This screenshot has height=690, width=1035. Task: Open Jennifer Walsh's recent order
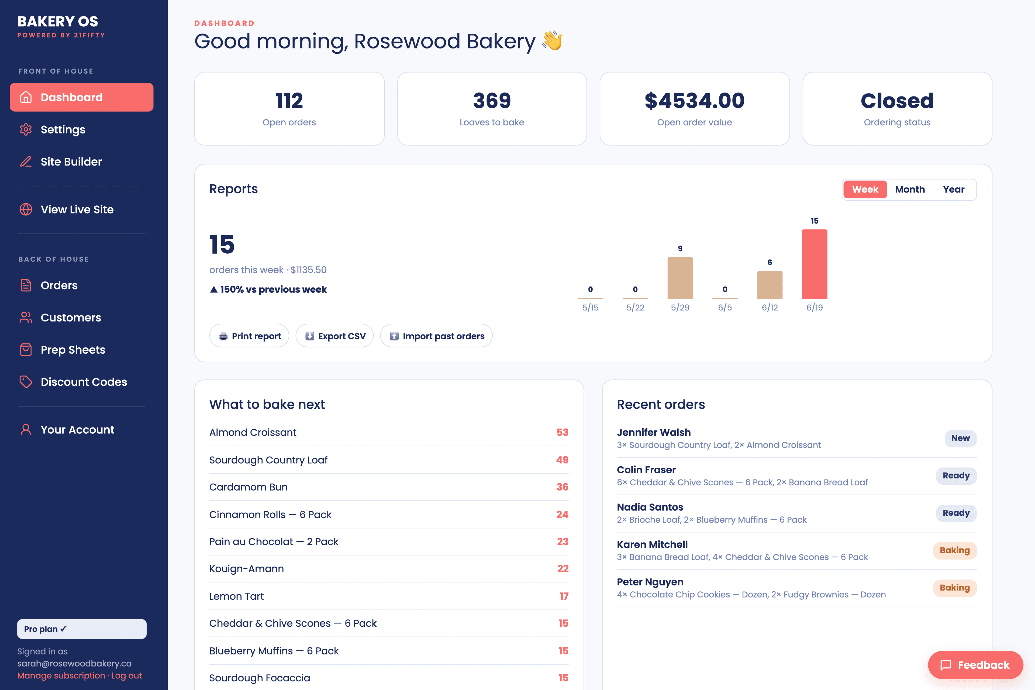point(796,438)
